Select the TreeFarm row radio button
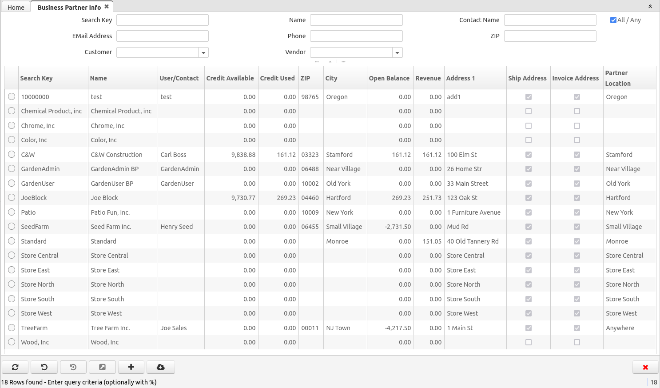Screen dimensions: 660x388 point(12,328)
